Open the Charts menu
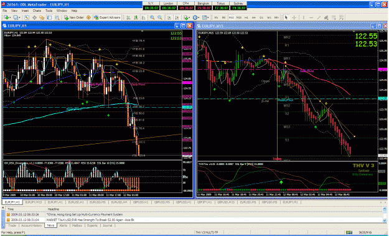Viewport: 389px width, 236px height. 37,11
